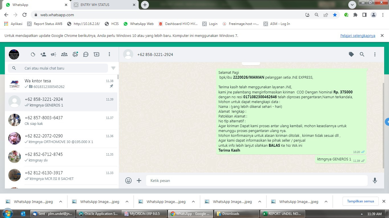Click the Pelajari selengkapnya link

tap(358, 36)
